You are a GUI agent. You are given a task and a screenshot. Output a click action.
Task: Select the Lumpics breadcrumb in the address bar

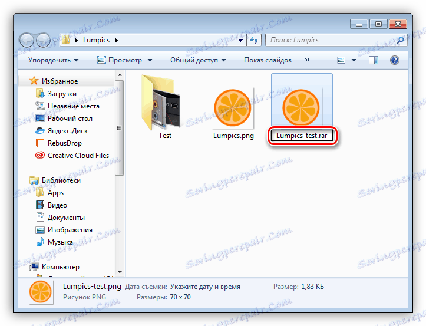(x=96, y=40)
